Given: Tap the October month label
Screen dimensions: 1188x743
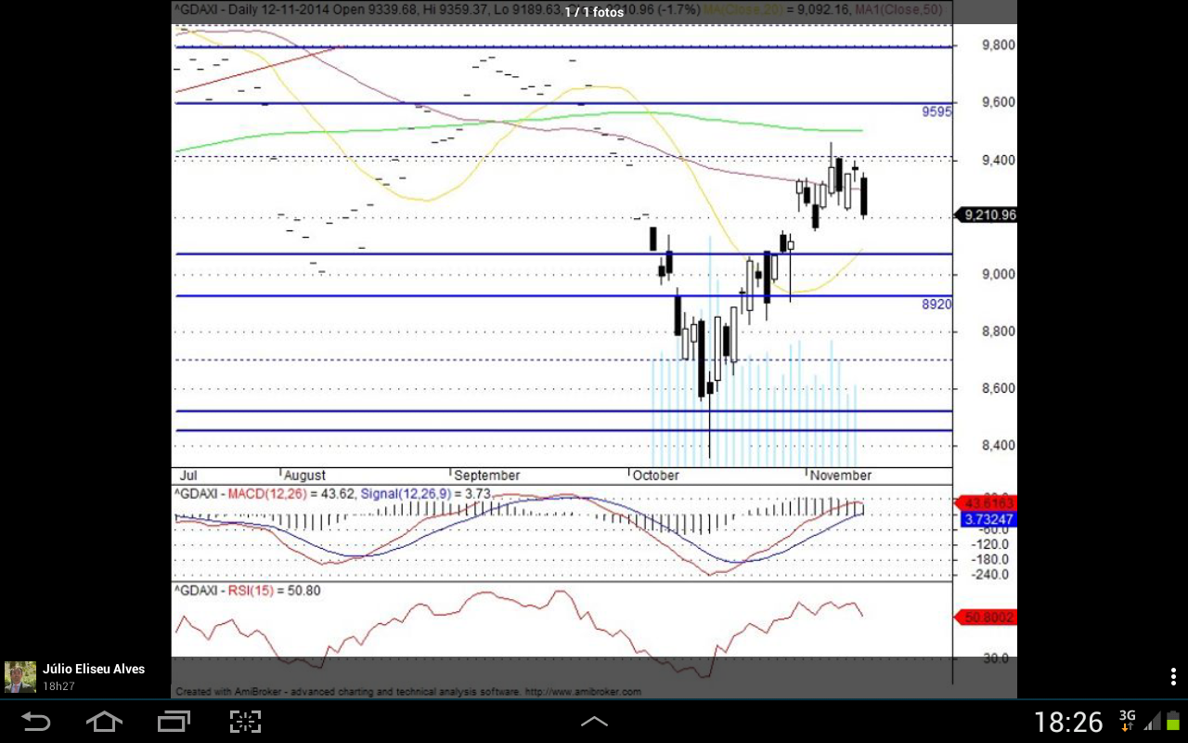Looking at the screenshot, I should pyautogui.click(x=656, y=476).
